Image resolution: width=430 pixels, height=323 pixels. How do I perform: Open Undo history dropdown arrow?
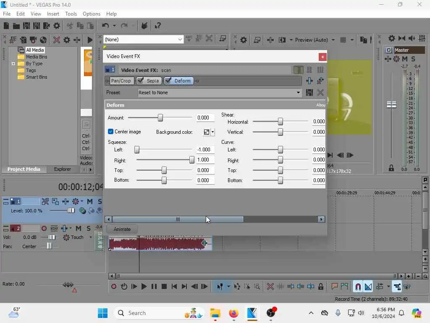point(114,26)
